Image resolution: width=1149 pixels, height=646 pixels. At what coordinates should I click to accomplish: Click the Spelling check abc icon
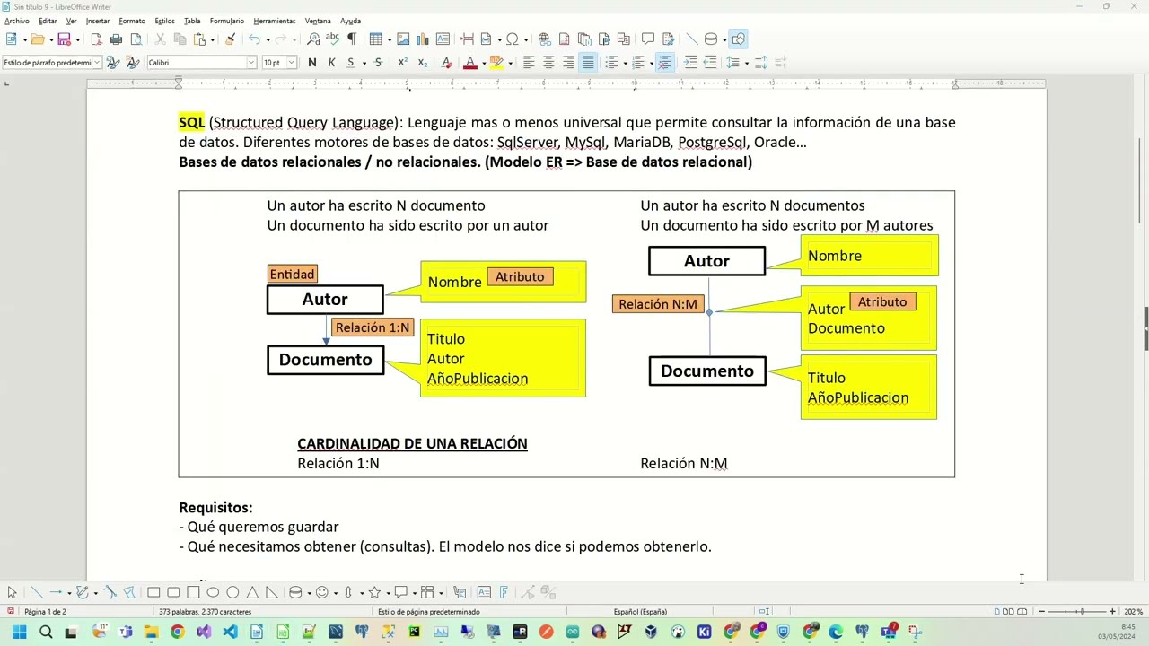click(x=332, y=39)
